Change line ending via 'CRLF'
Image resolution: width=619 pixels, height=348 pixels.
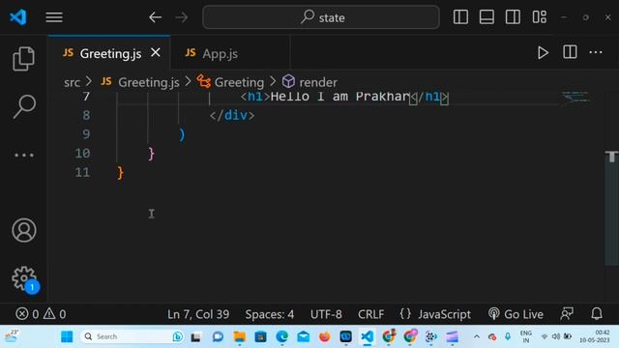click(370, 314)
